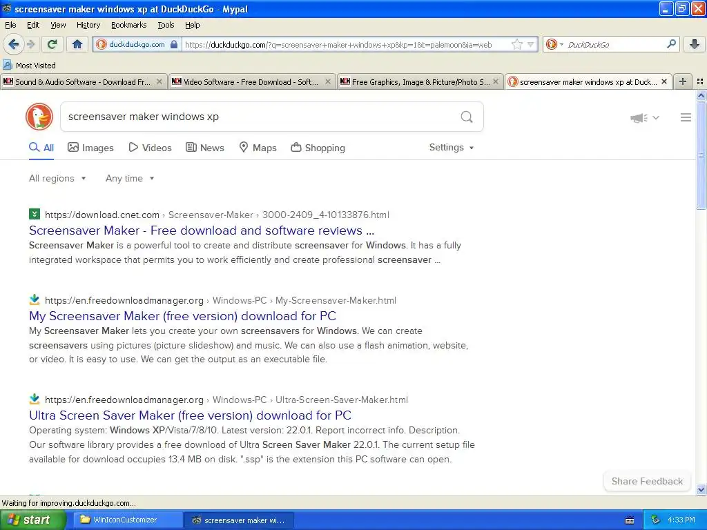Expand the Any time filter

(130, 179)
